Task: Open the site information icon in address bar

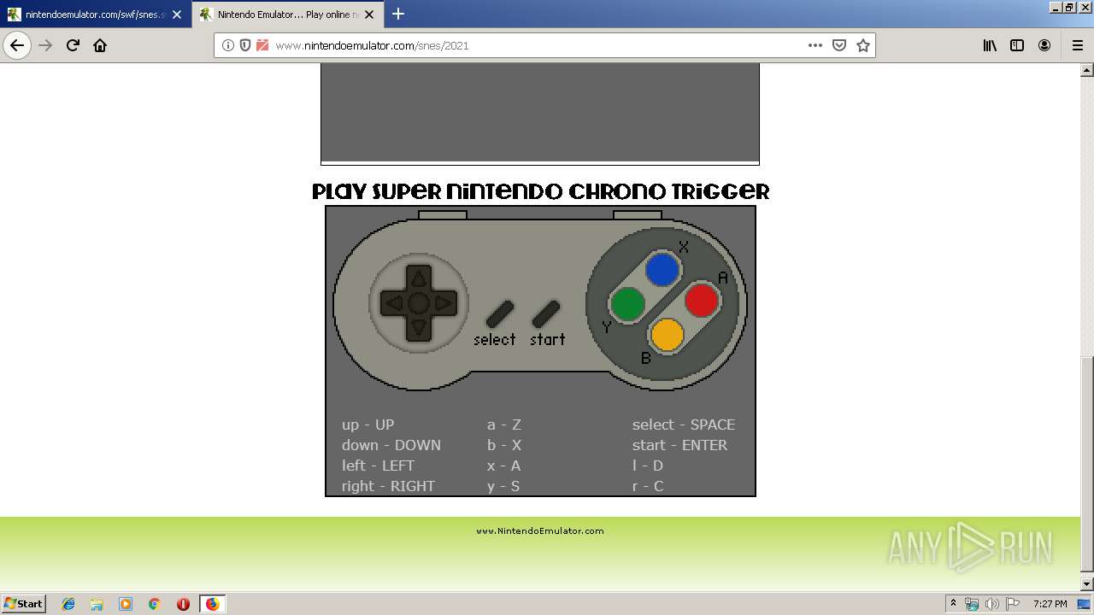Action: pyautogui.click(x=228, y=45)
